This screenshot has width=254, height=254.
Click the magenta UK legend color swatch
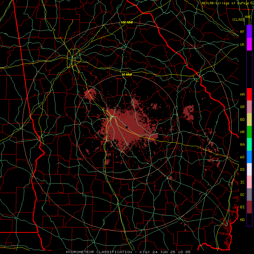[x=249, y=44]
